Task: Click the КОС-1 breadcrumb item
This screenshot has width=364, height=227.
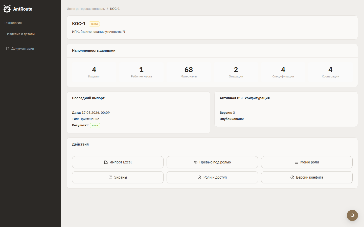Action: tap(115, 9)
